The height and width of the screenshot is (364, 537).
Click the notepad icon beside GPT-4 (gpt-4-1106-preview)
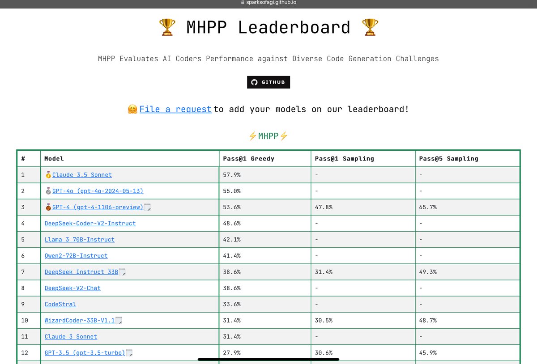point(147,207)
